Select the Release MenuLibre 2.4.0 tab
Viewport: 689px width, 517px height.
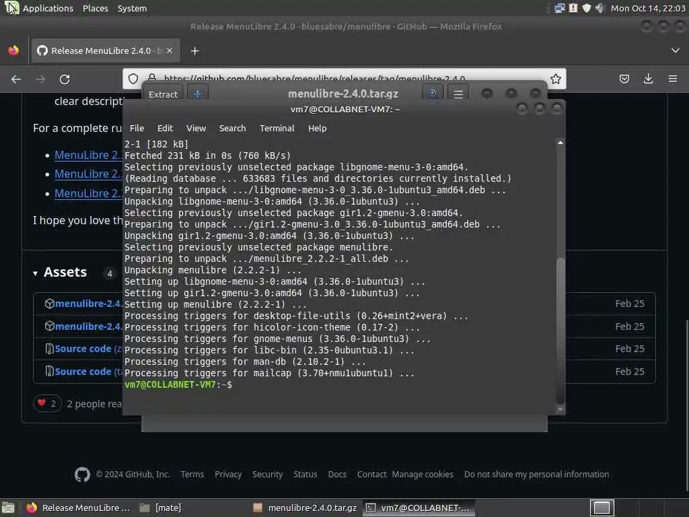coord(104,50)
